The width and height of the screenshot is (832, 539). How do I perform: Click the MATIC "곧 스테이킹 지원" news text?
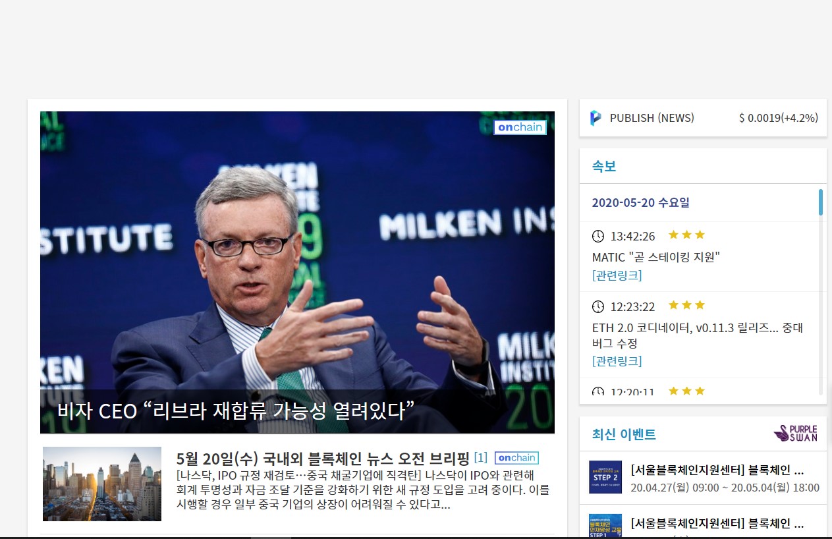[656, 257]
